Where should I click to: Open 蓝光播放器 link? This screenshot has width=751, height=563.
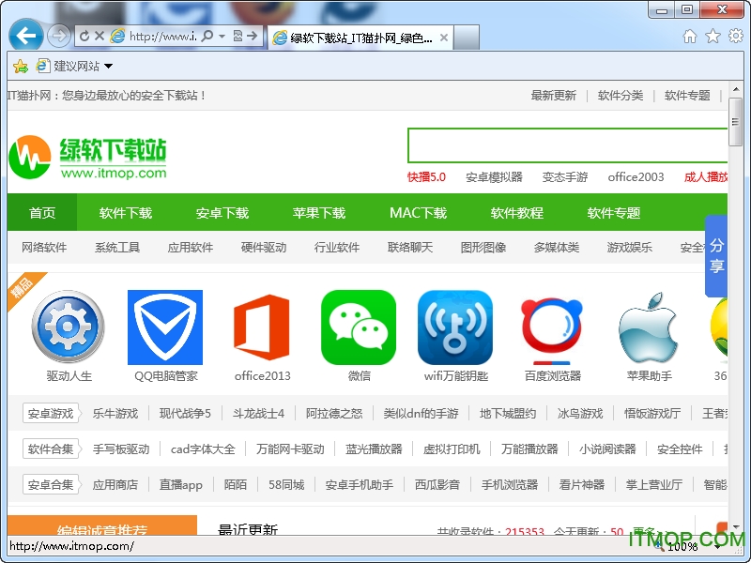[374, 449]
